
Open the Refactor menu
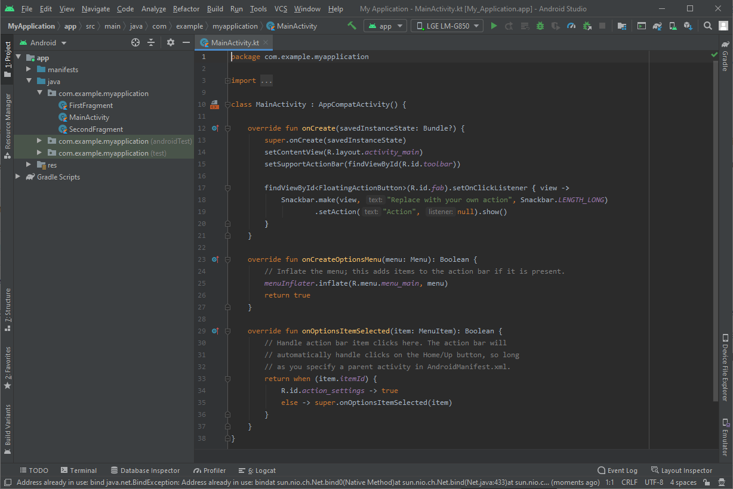click(x=186, y=9)
